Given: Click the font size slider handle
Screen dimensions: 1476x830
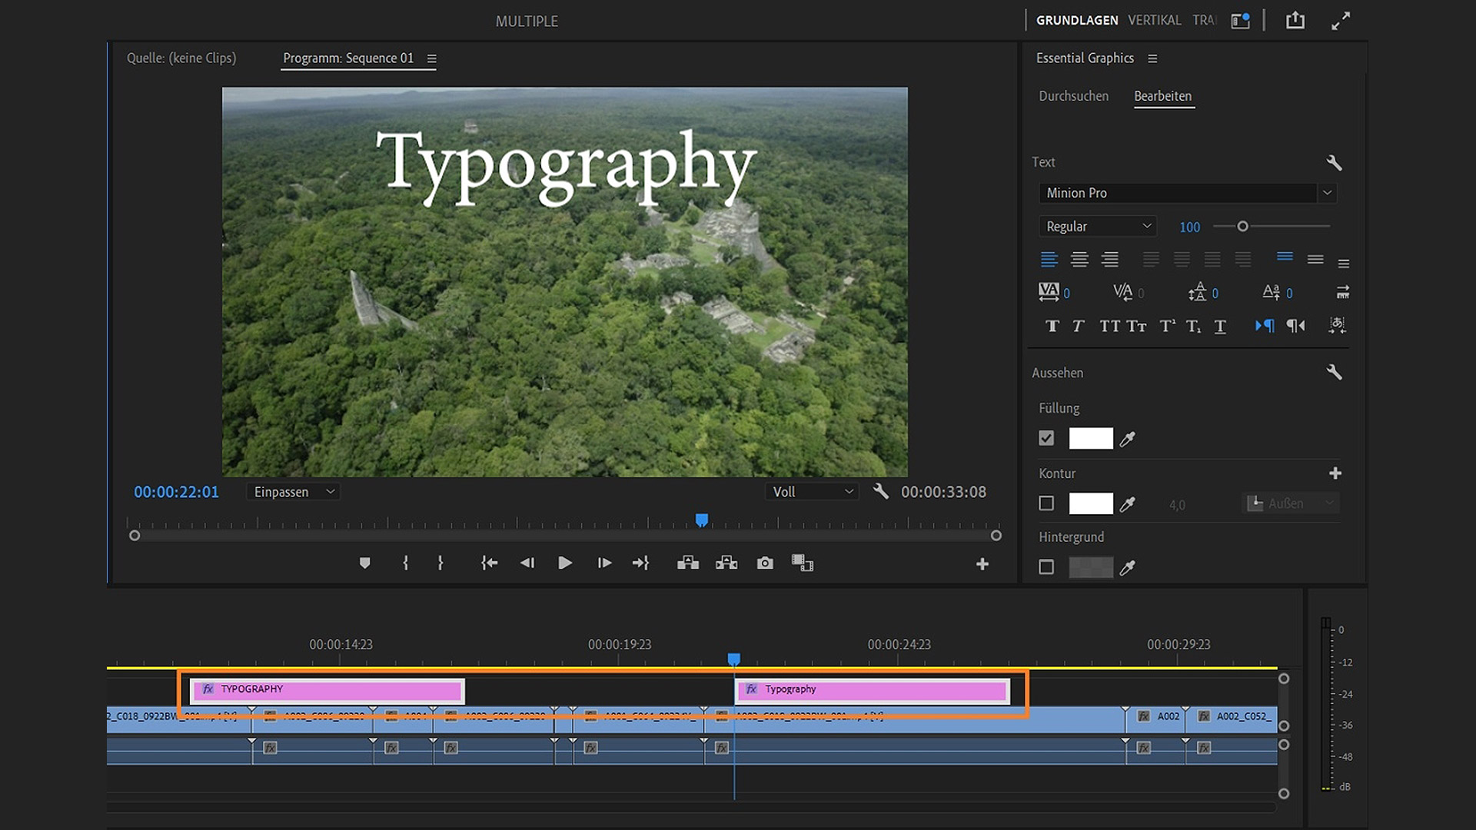Looking at the screenshot, I should pos(1242,226).
